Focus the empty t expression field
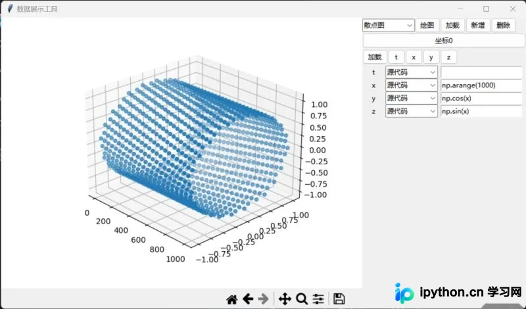This screenshot has height=309, width=526. 481,72
